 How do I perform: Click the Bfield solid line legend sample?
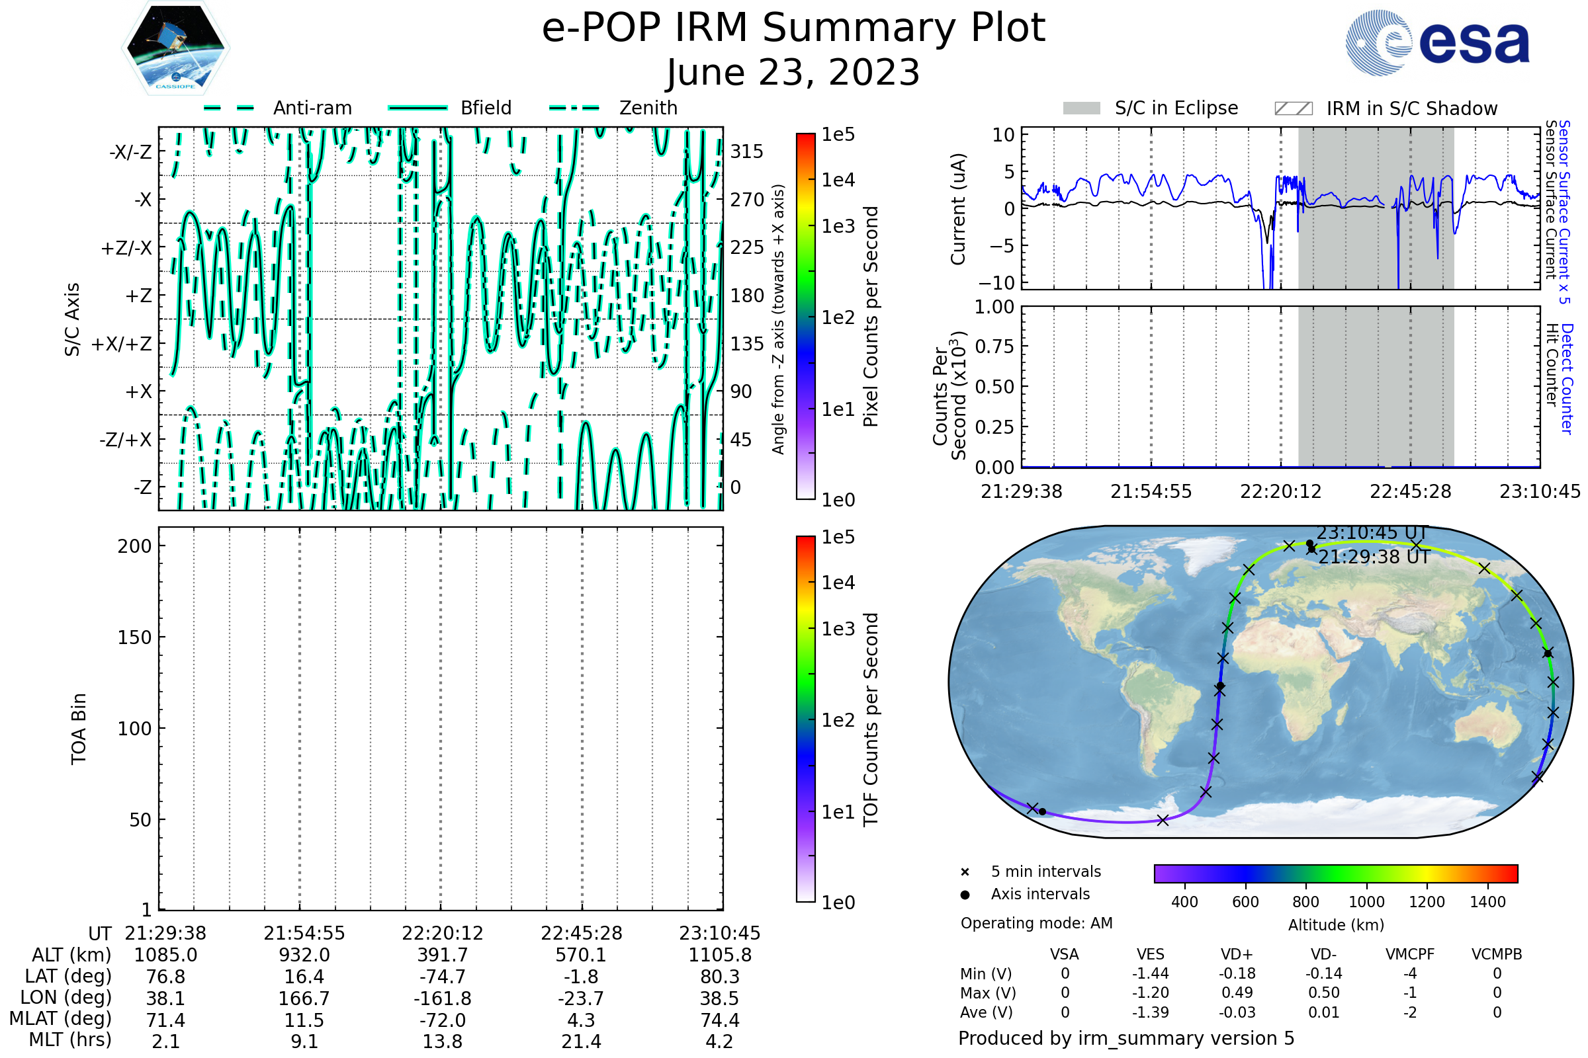pyautogui.click(x=418, y=108)
